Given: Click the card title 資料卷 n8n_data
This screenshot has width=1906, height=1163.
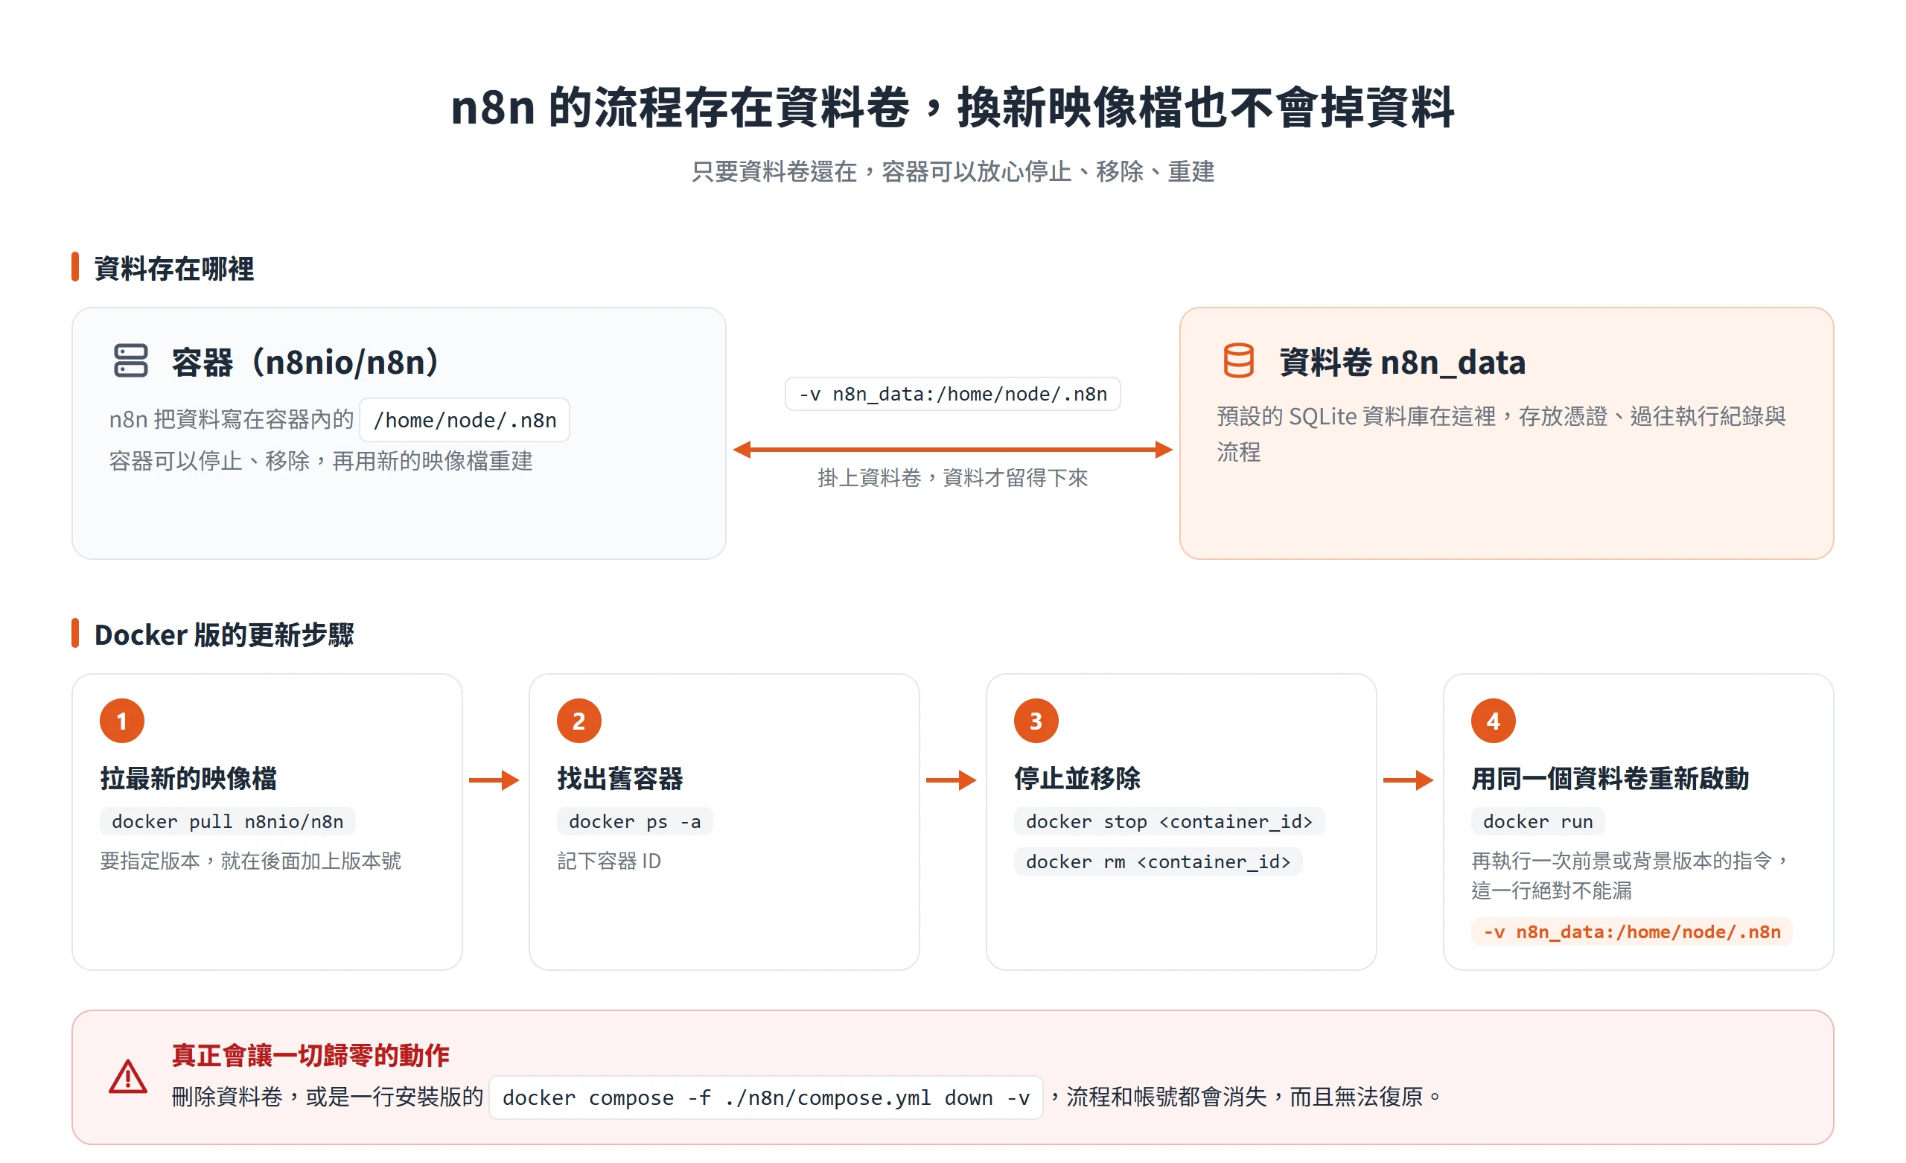Looking at the screenshot, I should (1403, 362).
